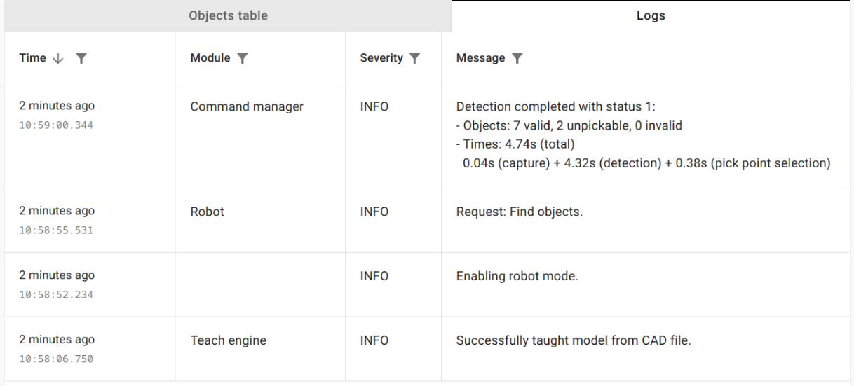Click the Module column header label
This screenshot has height=386, width=854.
210,58
